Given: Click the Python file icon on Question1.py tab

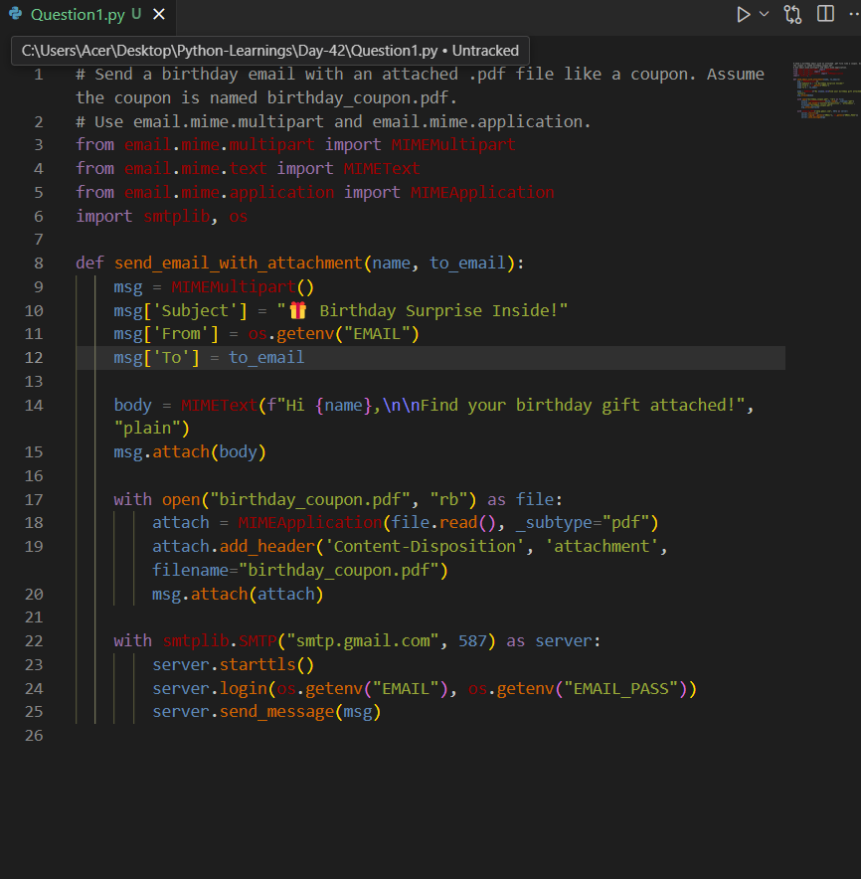Looking at the screenshot, I should pyautogui.click(x=16, y=14).
